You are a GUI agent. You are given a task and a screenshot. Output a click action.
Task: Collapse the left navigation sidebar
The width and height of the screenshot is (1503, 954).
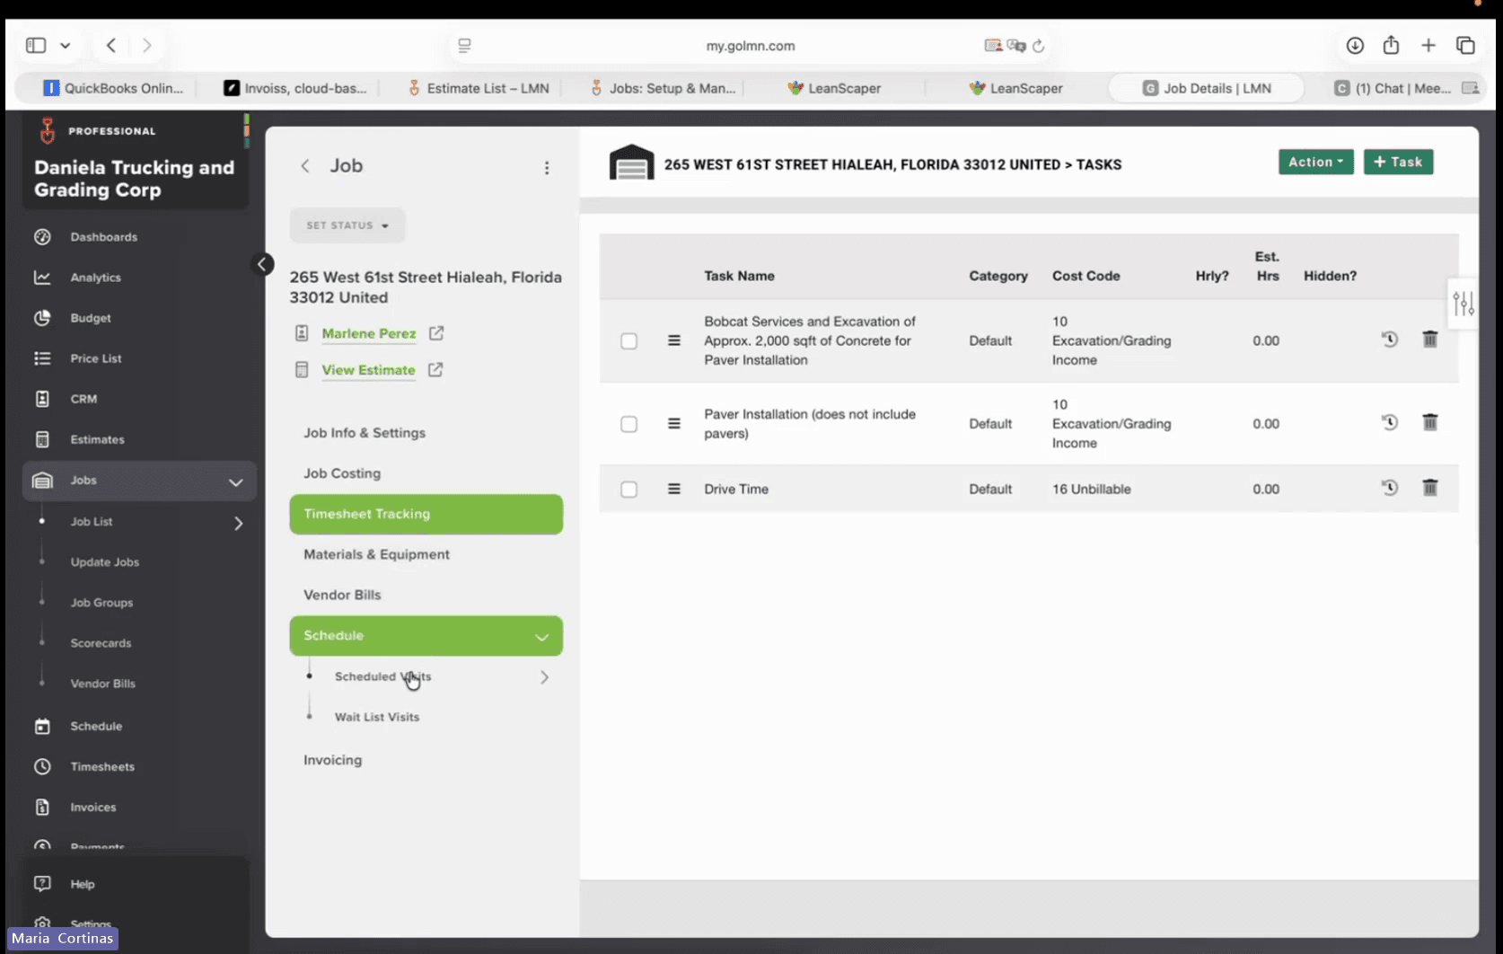pyautogui.click(x=262, y=264)
